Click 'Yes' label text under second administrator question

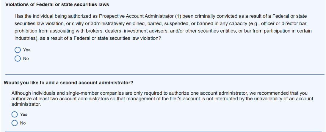coord(23,114)
